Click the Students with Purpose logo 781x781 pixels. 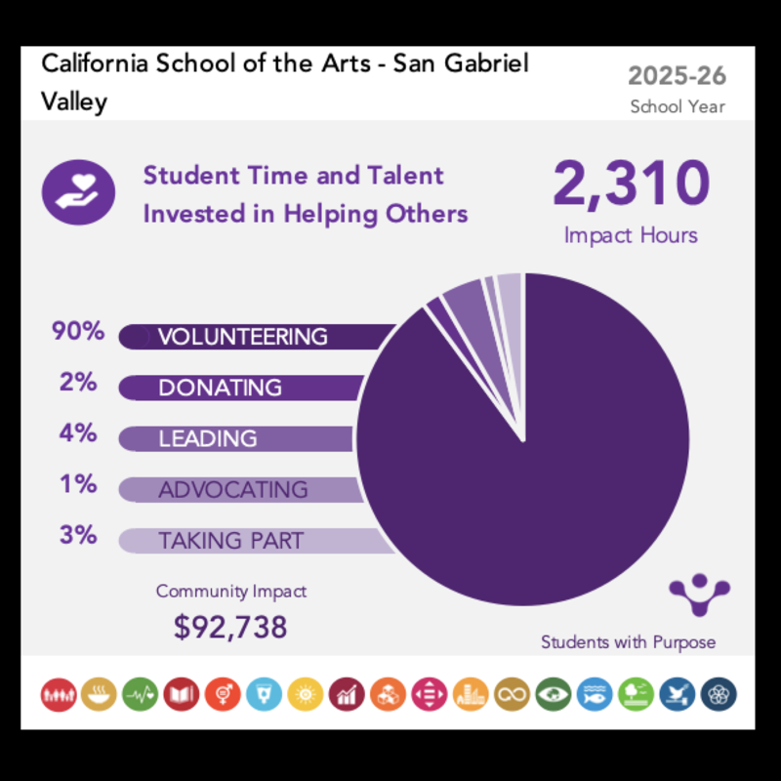[699, 594]
